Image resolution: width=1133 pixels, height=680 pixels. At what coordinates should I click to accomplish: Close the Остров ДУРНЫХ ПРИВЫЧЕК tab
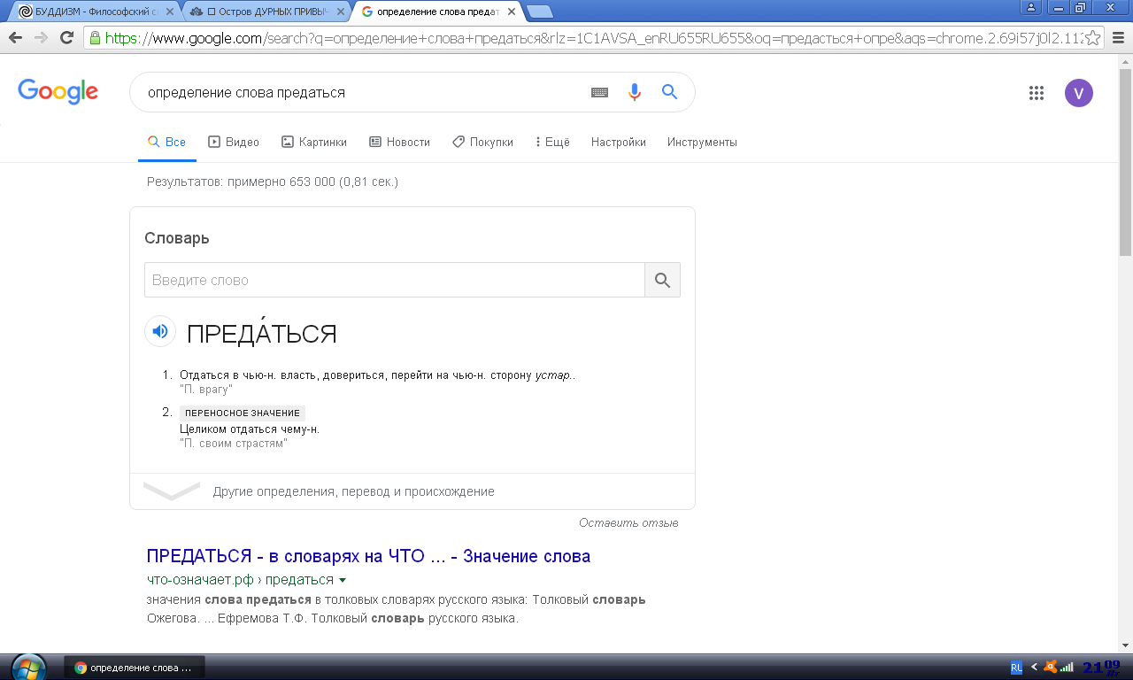click(339, 12)
